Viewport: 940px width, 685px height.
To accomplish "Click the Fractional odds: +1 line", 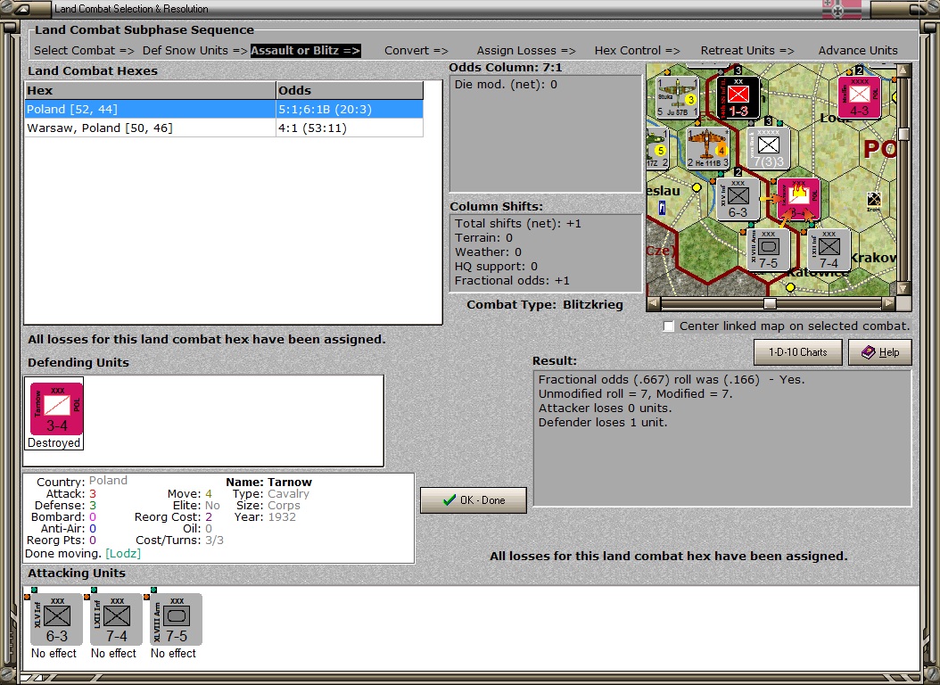I will [x=512, y=280].
